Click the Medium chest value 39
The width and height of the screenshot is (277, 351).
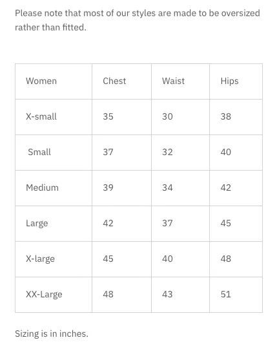point(108,187)
